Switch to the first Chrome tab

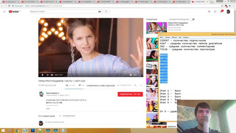click(11, 2)
